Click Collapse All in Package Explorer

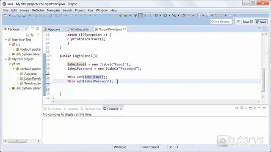pos(27,35)
